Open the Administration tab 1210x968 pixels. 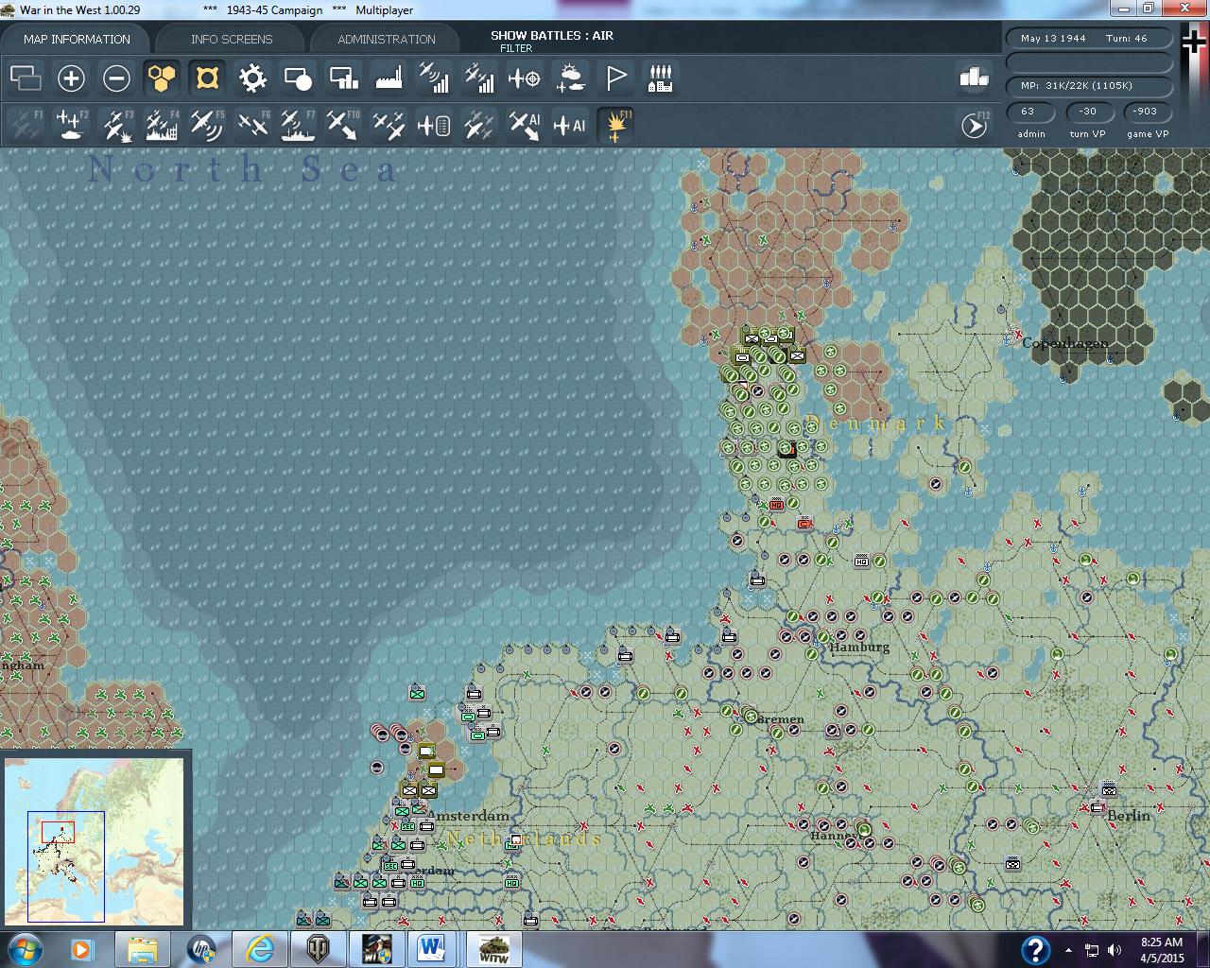(x=387, y=39)
